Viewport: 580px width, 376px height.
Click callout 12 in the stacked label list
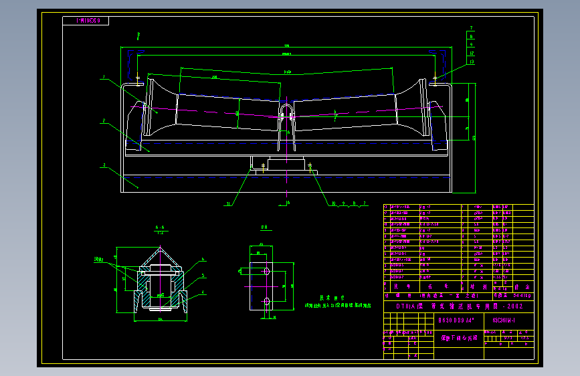click(x=472, y=54)
